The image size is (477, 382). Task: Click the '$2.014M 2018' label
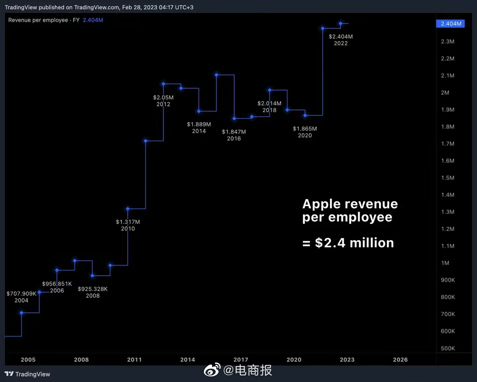[269, 107]
